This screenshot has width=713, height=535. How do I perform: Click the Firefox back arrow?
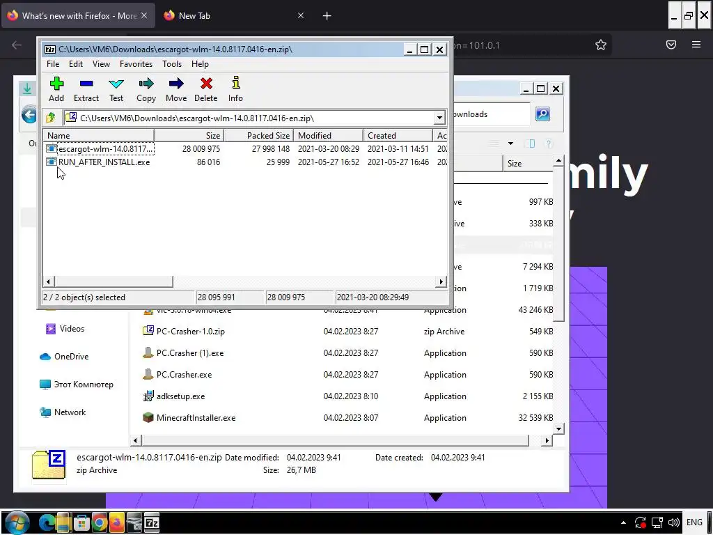coord(17,45)
